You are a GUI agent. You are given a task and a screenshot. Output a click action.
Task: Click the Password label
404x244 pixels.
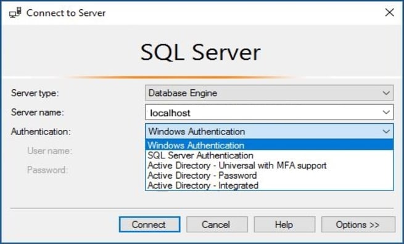(47, 170)
